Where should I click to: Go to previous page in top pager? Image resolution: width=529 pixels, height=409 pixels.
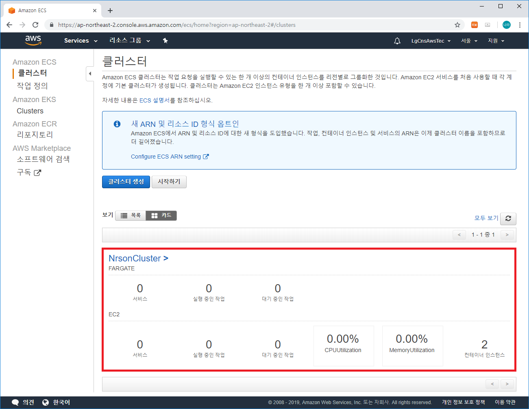pyautogui.click(x=459, y=235)
